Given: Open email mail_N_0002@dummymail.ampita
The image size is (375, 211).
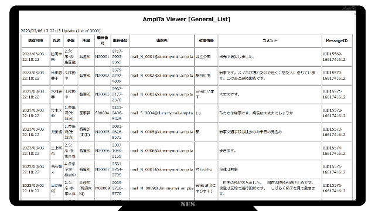Looking at the screenshot, I should 162,76.
